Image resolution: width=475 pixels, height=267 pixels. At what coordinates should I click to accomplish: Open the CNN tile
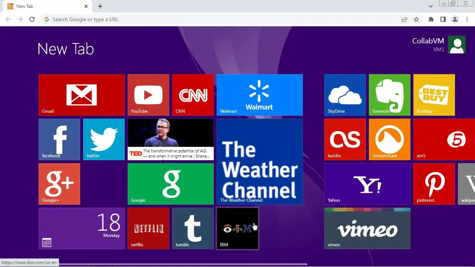193,95
